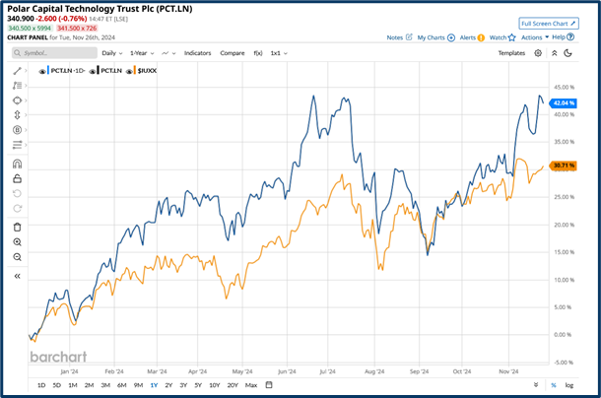Collapse the chart header with double chevron
601x398 pixels.
(555, 53)
